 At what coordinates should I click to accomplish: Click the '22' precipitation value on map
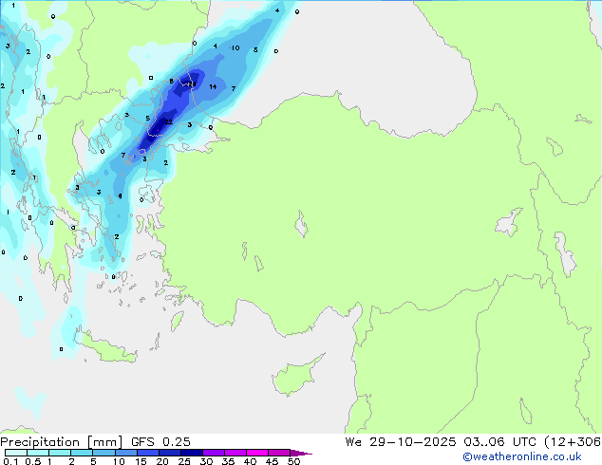(169, 122)
